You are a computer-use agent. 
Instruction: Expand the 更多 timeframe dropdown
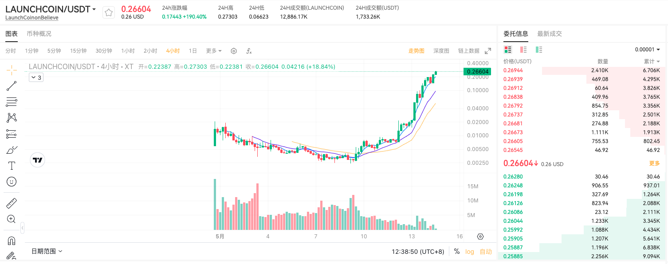[x=214, y=51]
